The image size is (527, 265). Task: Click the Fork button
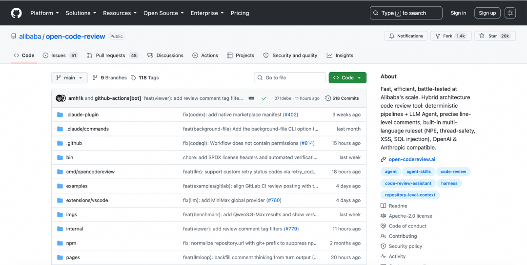click(x=451, y=36)
